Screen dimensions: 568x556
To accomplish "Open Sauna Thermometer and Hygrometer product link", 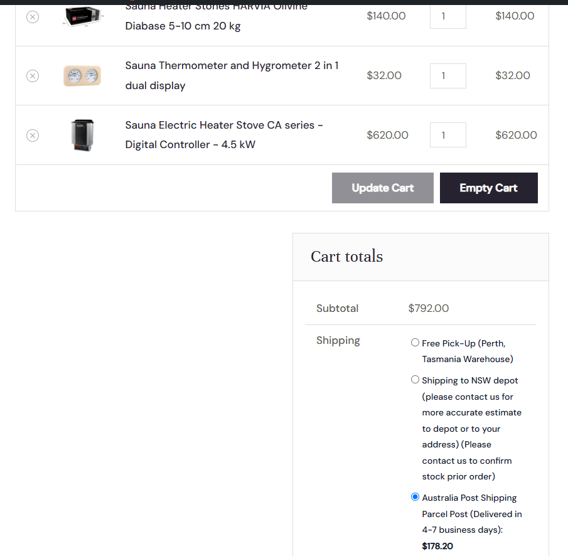I will [232, 75].
